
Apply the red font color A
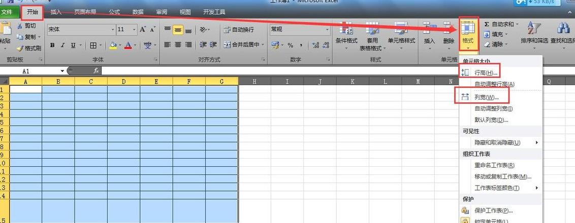(128, 46)
